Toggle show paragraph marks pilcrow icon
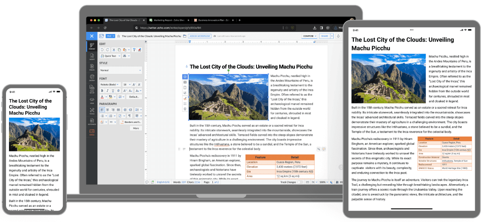The height and width of the screenshot is (222, 484). [x=130, y=116]
